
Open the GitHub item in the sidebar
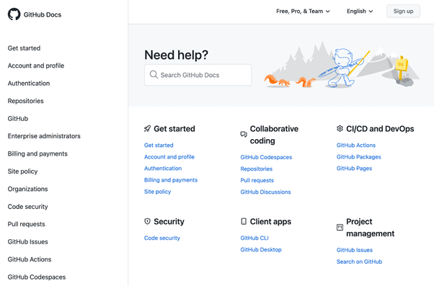[18, 119]
